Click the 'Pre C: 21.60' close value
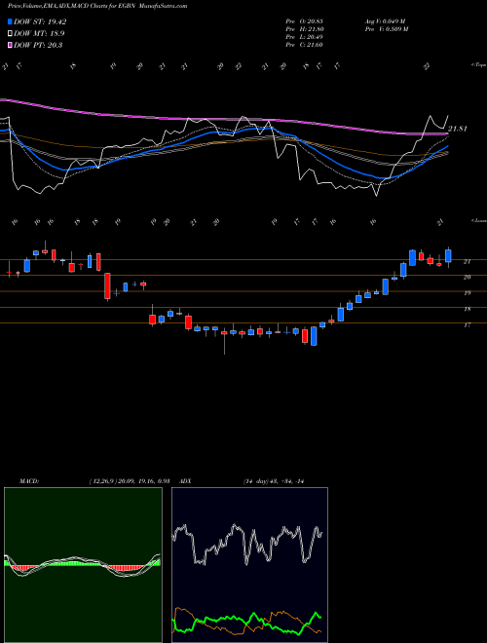This screenshot has height=643, width=487. pyautogui.click(x=304, y=45)
